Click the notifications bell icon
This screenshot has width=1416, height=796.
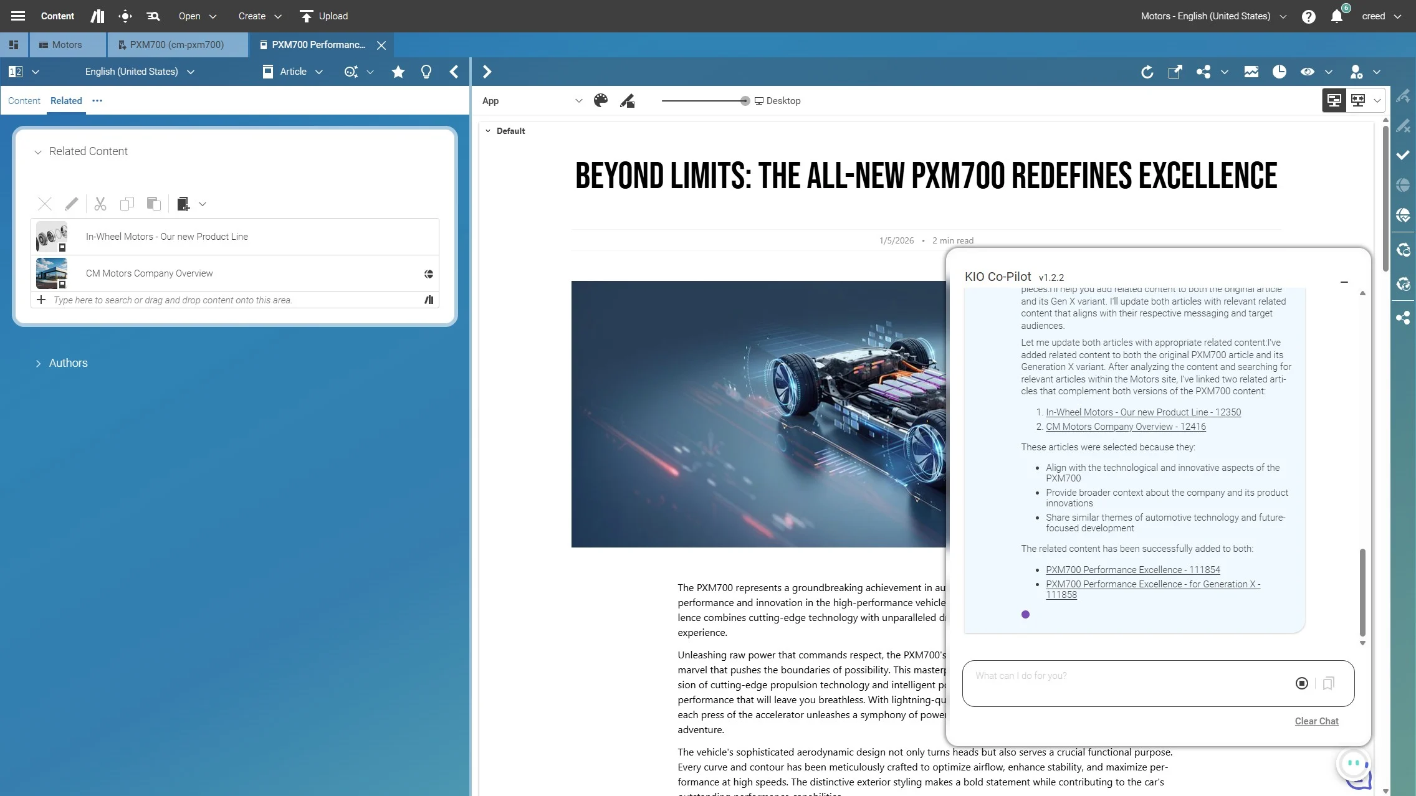point(1336,17)
